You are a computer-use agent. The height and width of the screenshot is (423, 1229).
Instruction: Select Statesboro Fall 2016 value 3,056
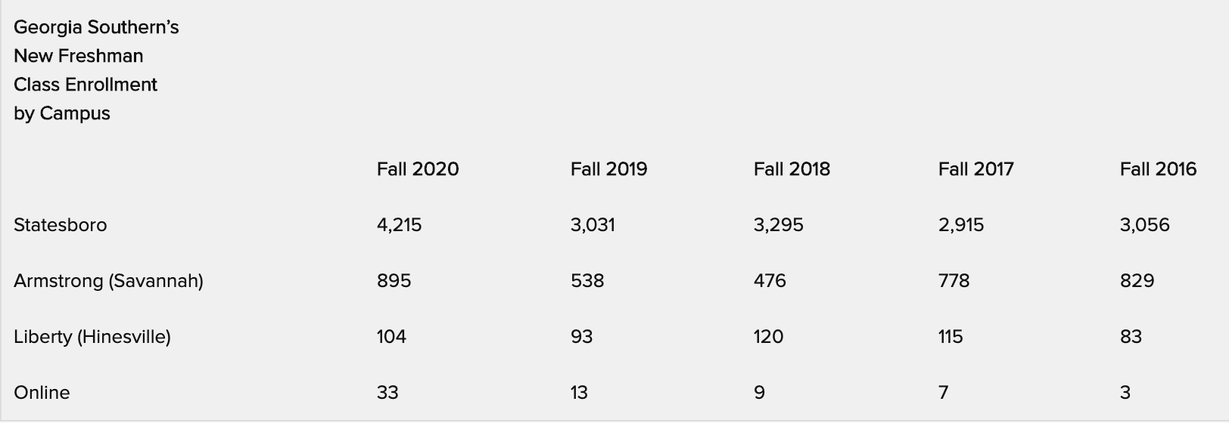[x=1144, y=225]
